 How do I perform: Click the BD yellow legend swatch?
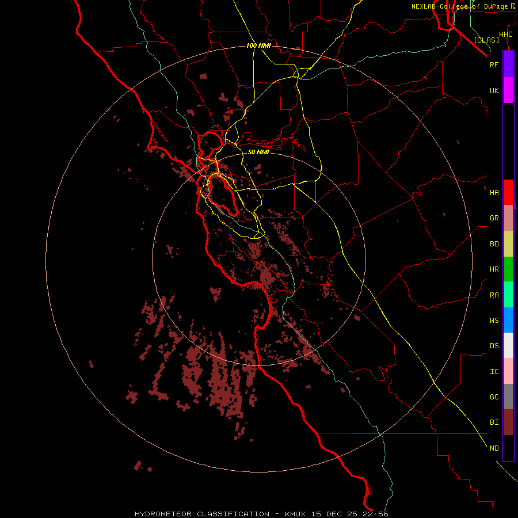tap(508, 243)
